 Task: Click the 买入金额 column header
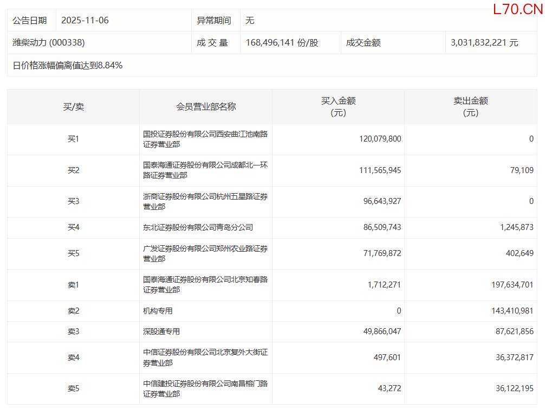338,107
